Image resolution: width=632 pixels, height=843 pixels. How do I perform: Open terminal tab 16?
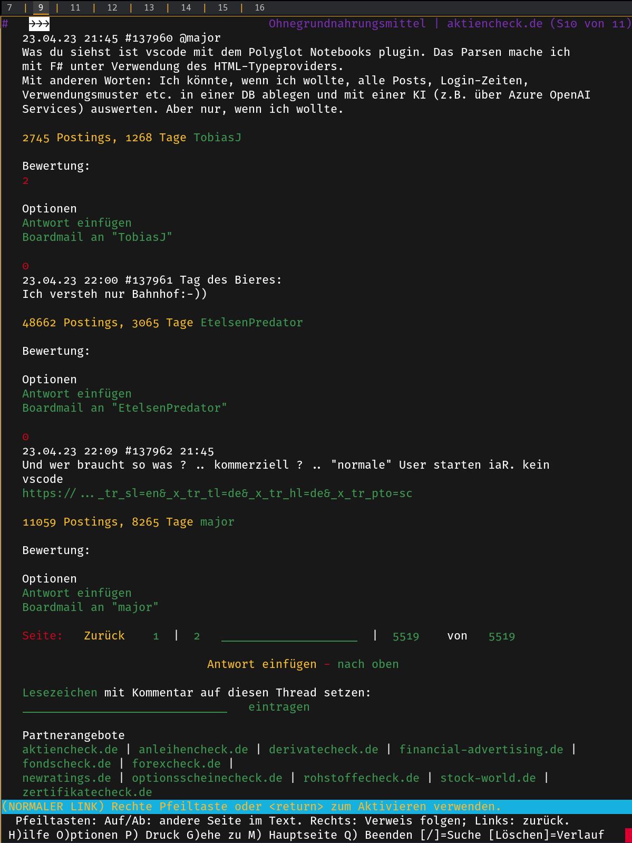259,7
